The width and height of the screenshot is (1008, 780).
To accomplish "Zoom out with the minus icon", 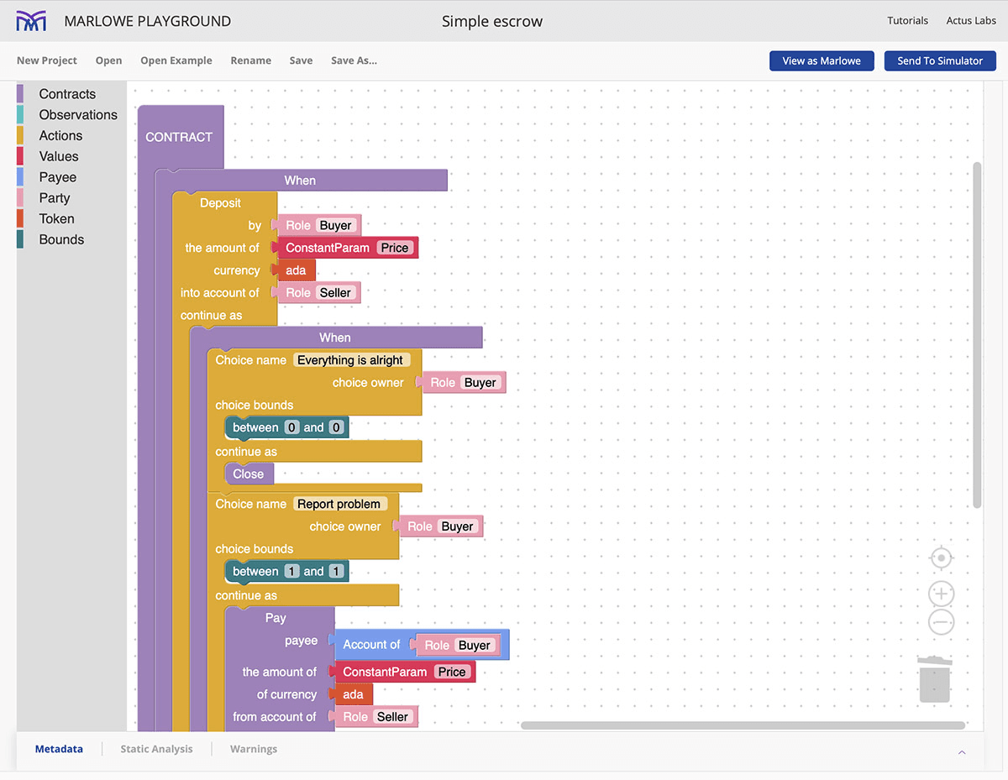I will [941, 622].
